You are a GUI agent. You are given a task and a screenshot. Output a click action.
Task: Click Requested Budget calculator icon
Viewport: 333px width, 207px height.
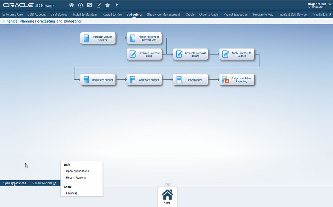tap(86, 80)
